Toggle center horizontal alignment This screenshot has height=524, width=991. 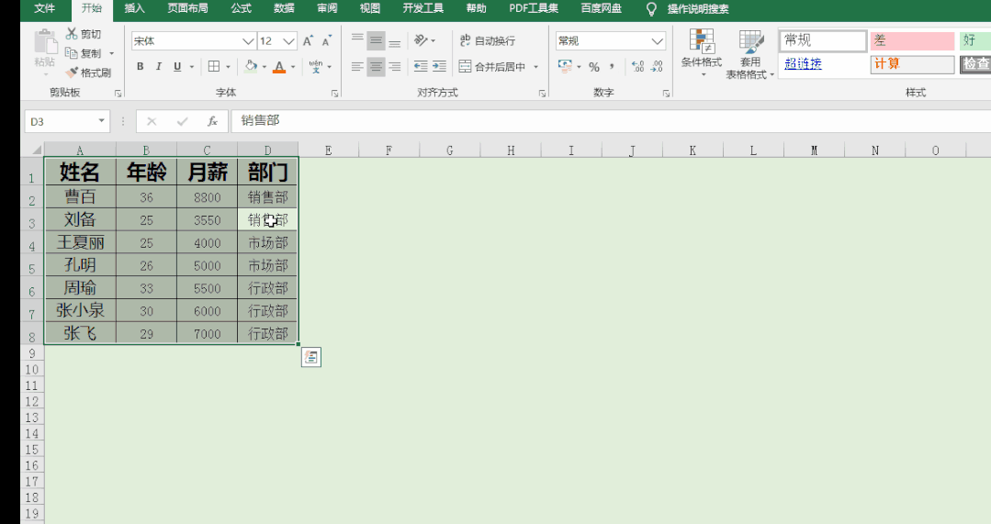[376, 66]
